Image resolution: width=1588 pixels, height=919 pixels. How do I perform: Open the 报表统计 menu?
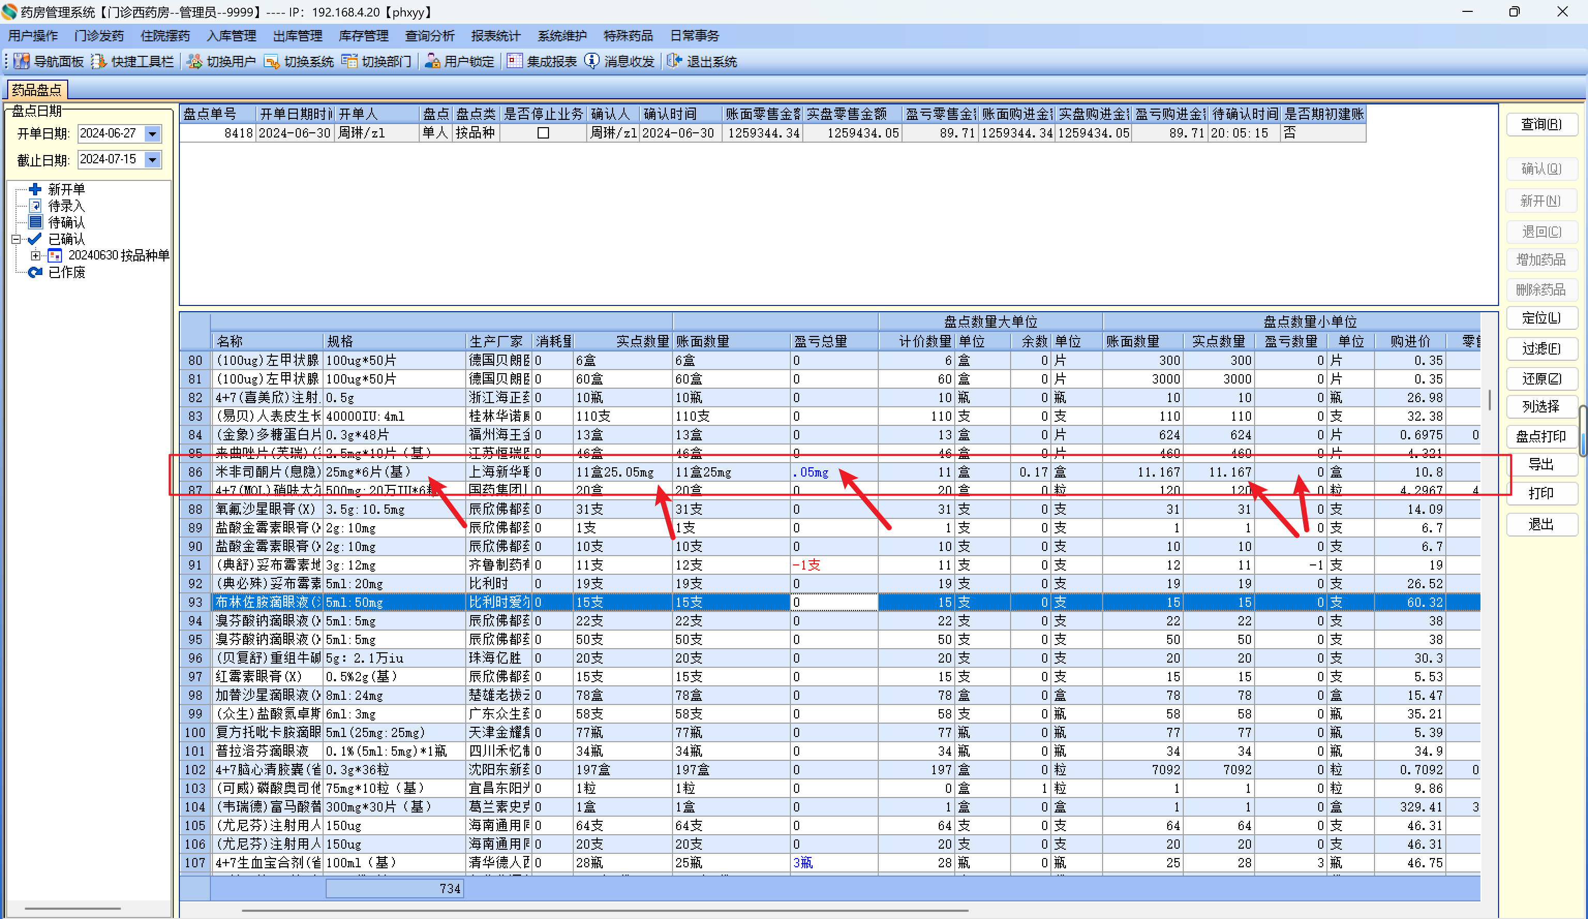point(496,36)
